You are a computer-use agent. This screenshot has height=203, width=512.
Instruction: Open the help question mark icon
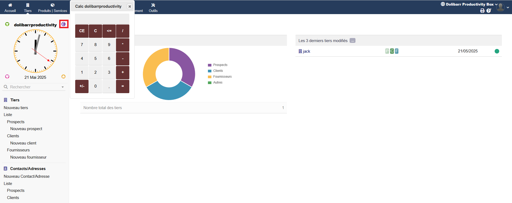[x=489, y=11]
